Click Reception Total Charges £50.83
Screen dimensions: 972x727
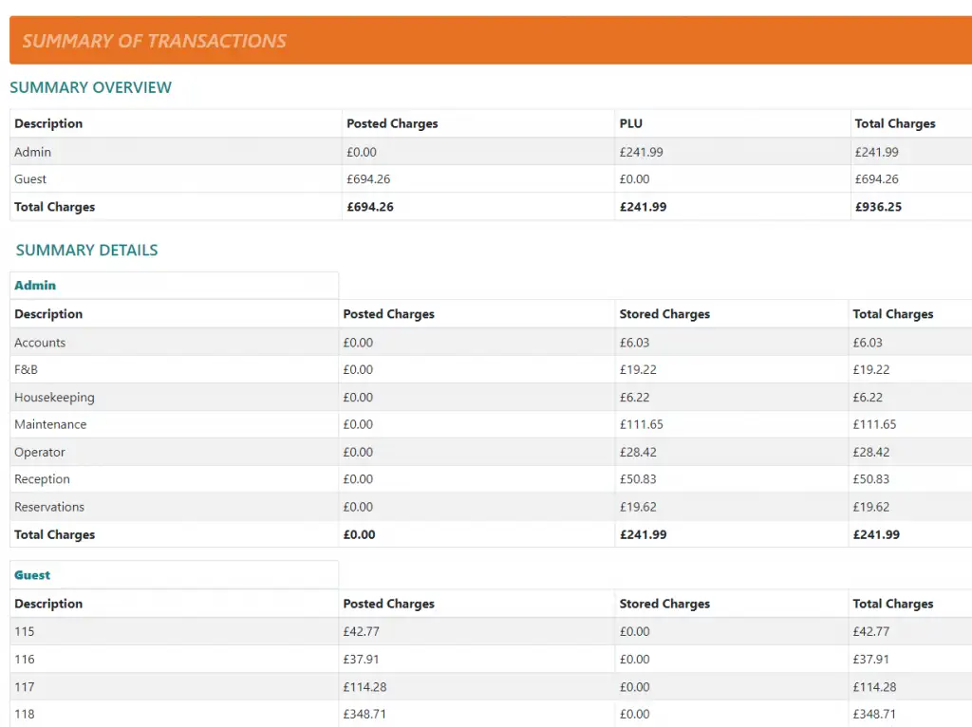pyautogui.click(x=871, y=479)
